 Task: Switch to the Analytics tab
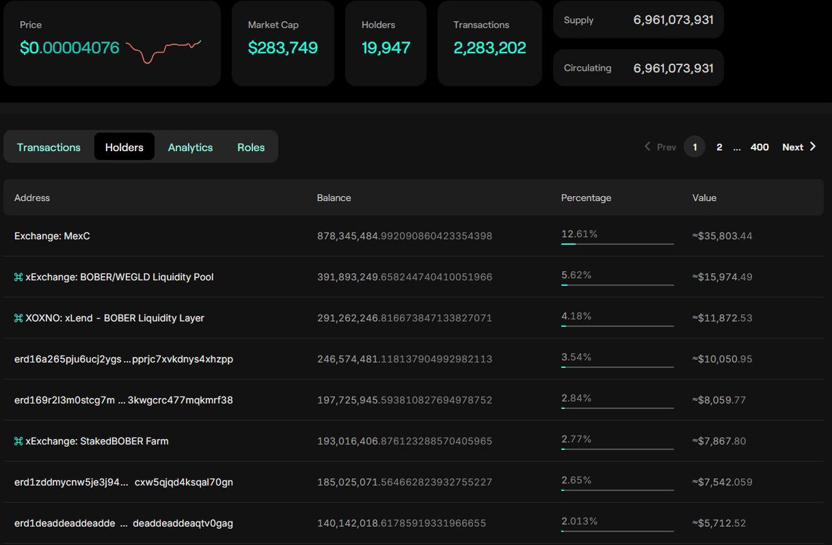[190, 147]
